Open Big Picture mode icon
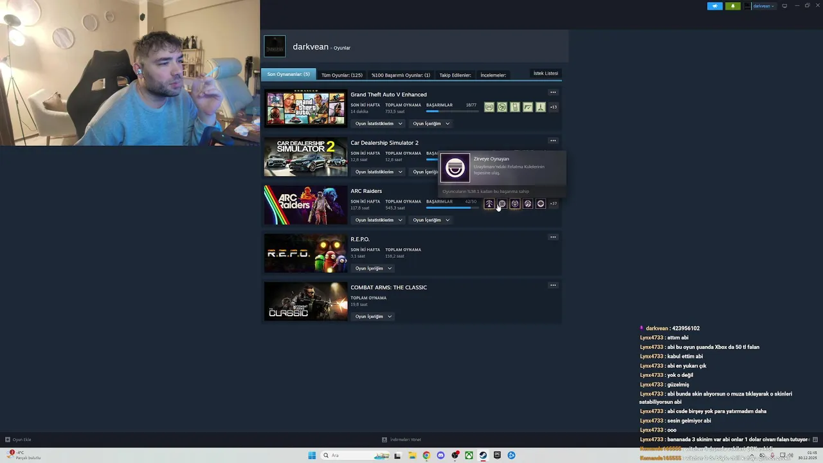This screenshot has height=463, width=823. pyautogui.click(x=784, y=6)
